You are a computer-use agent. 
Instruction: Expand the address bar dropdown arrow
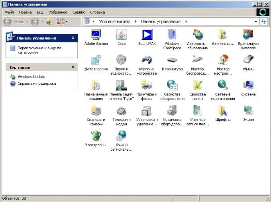(x=256, y=21)
